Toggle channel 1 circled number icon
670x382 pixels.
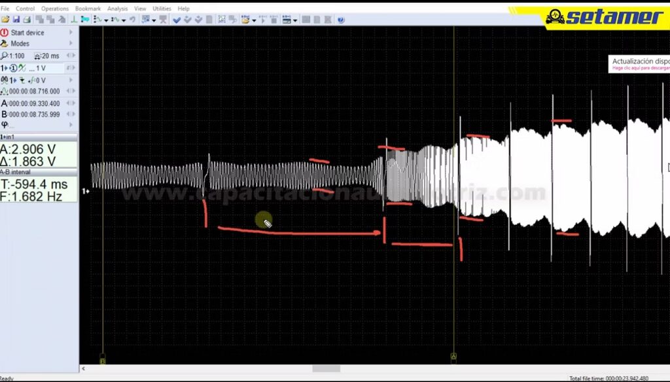click(13, 68)
